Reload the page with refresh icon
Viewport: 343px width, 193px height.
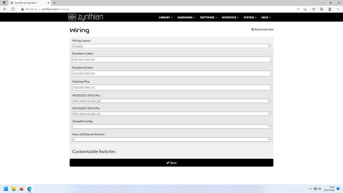(13, 9)
